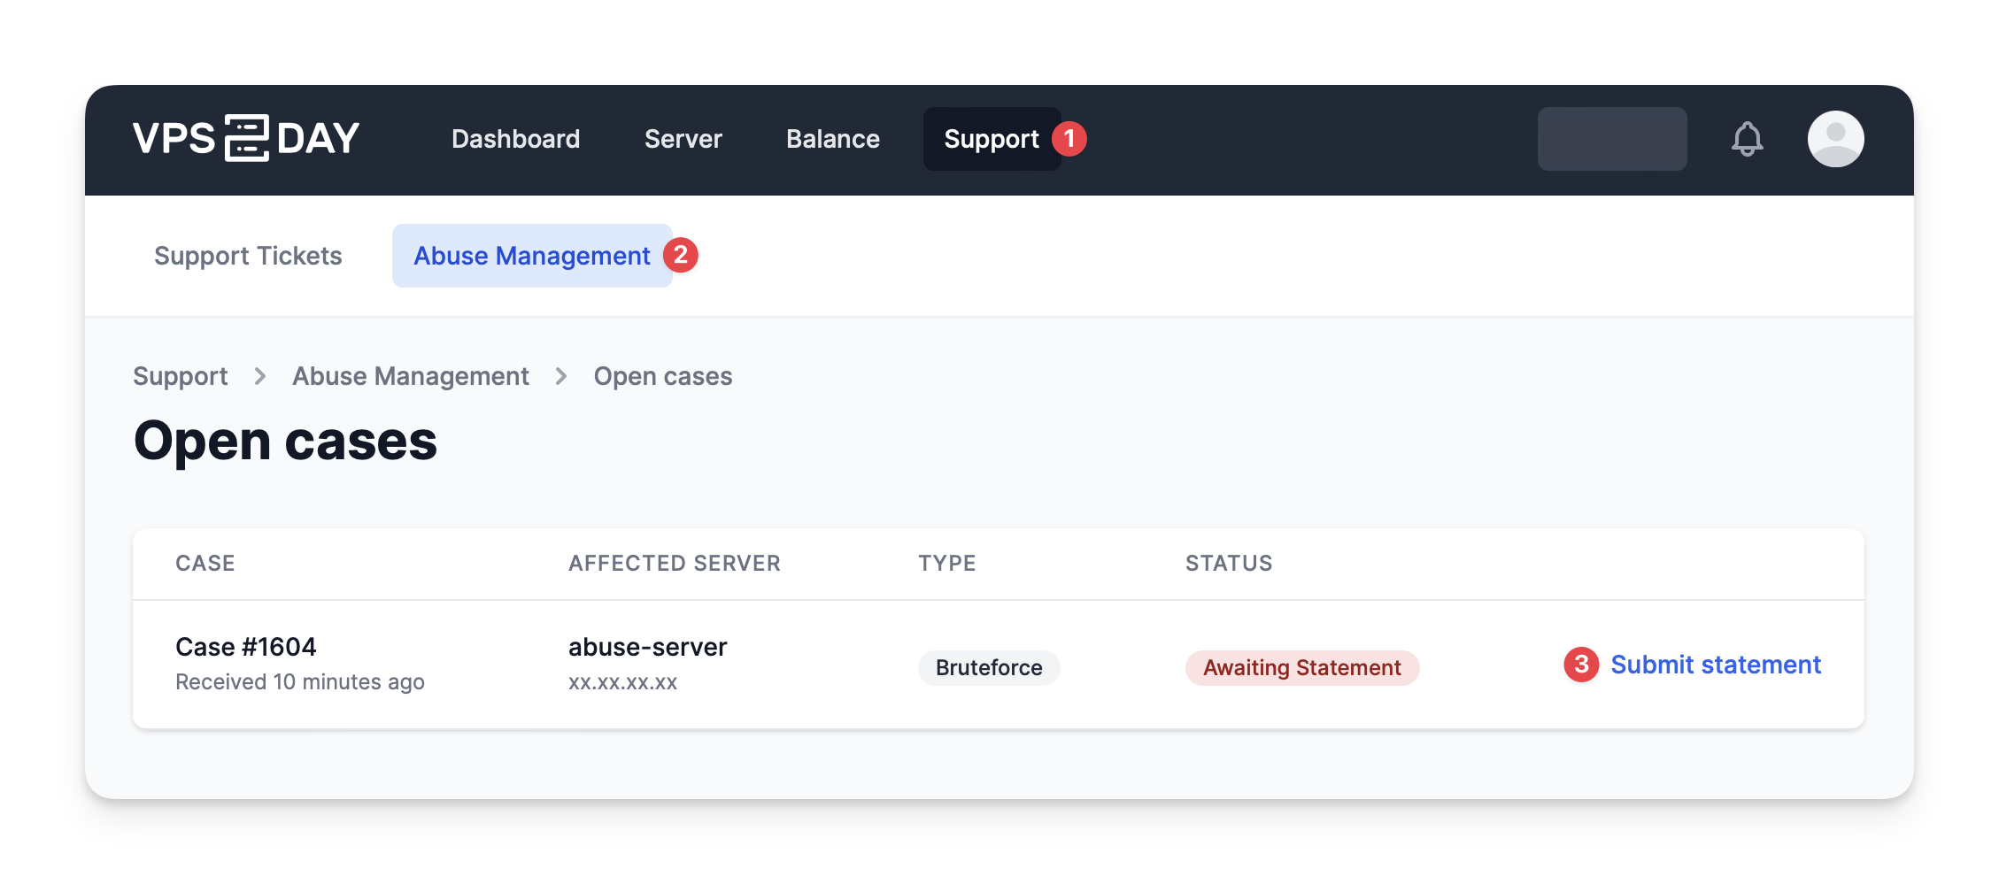Screen dimensions: 1999x884
Task: Click the grey placeholder box in header
Action: tap(1611, 139)
